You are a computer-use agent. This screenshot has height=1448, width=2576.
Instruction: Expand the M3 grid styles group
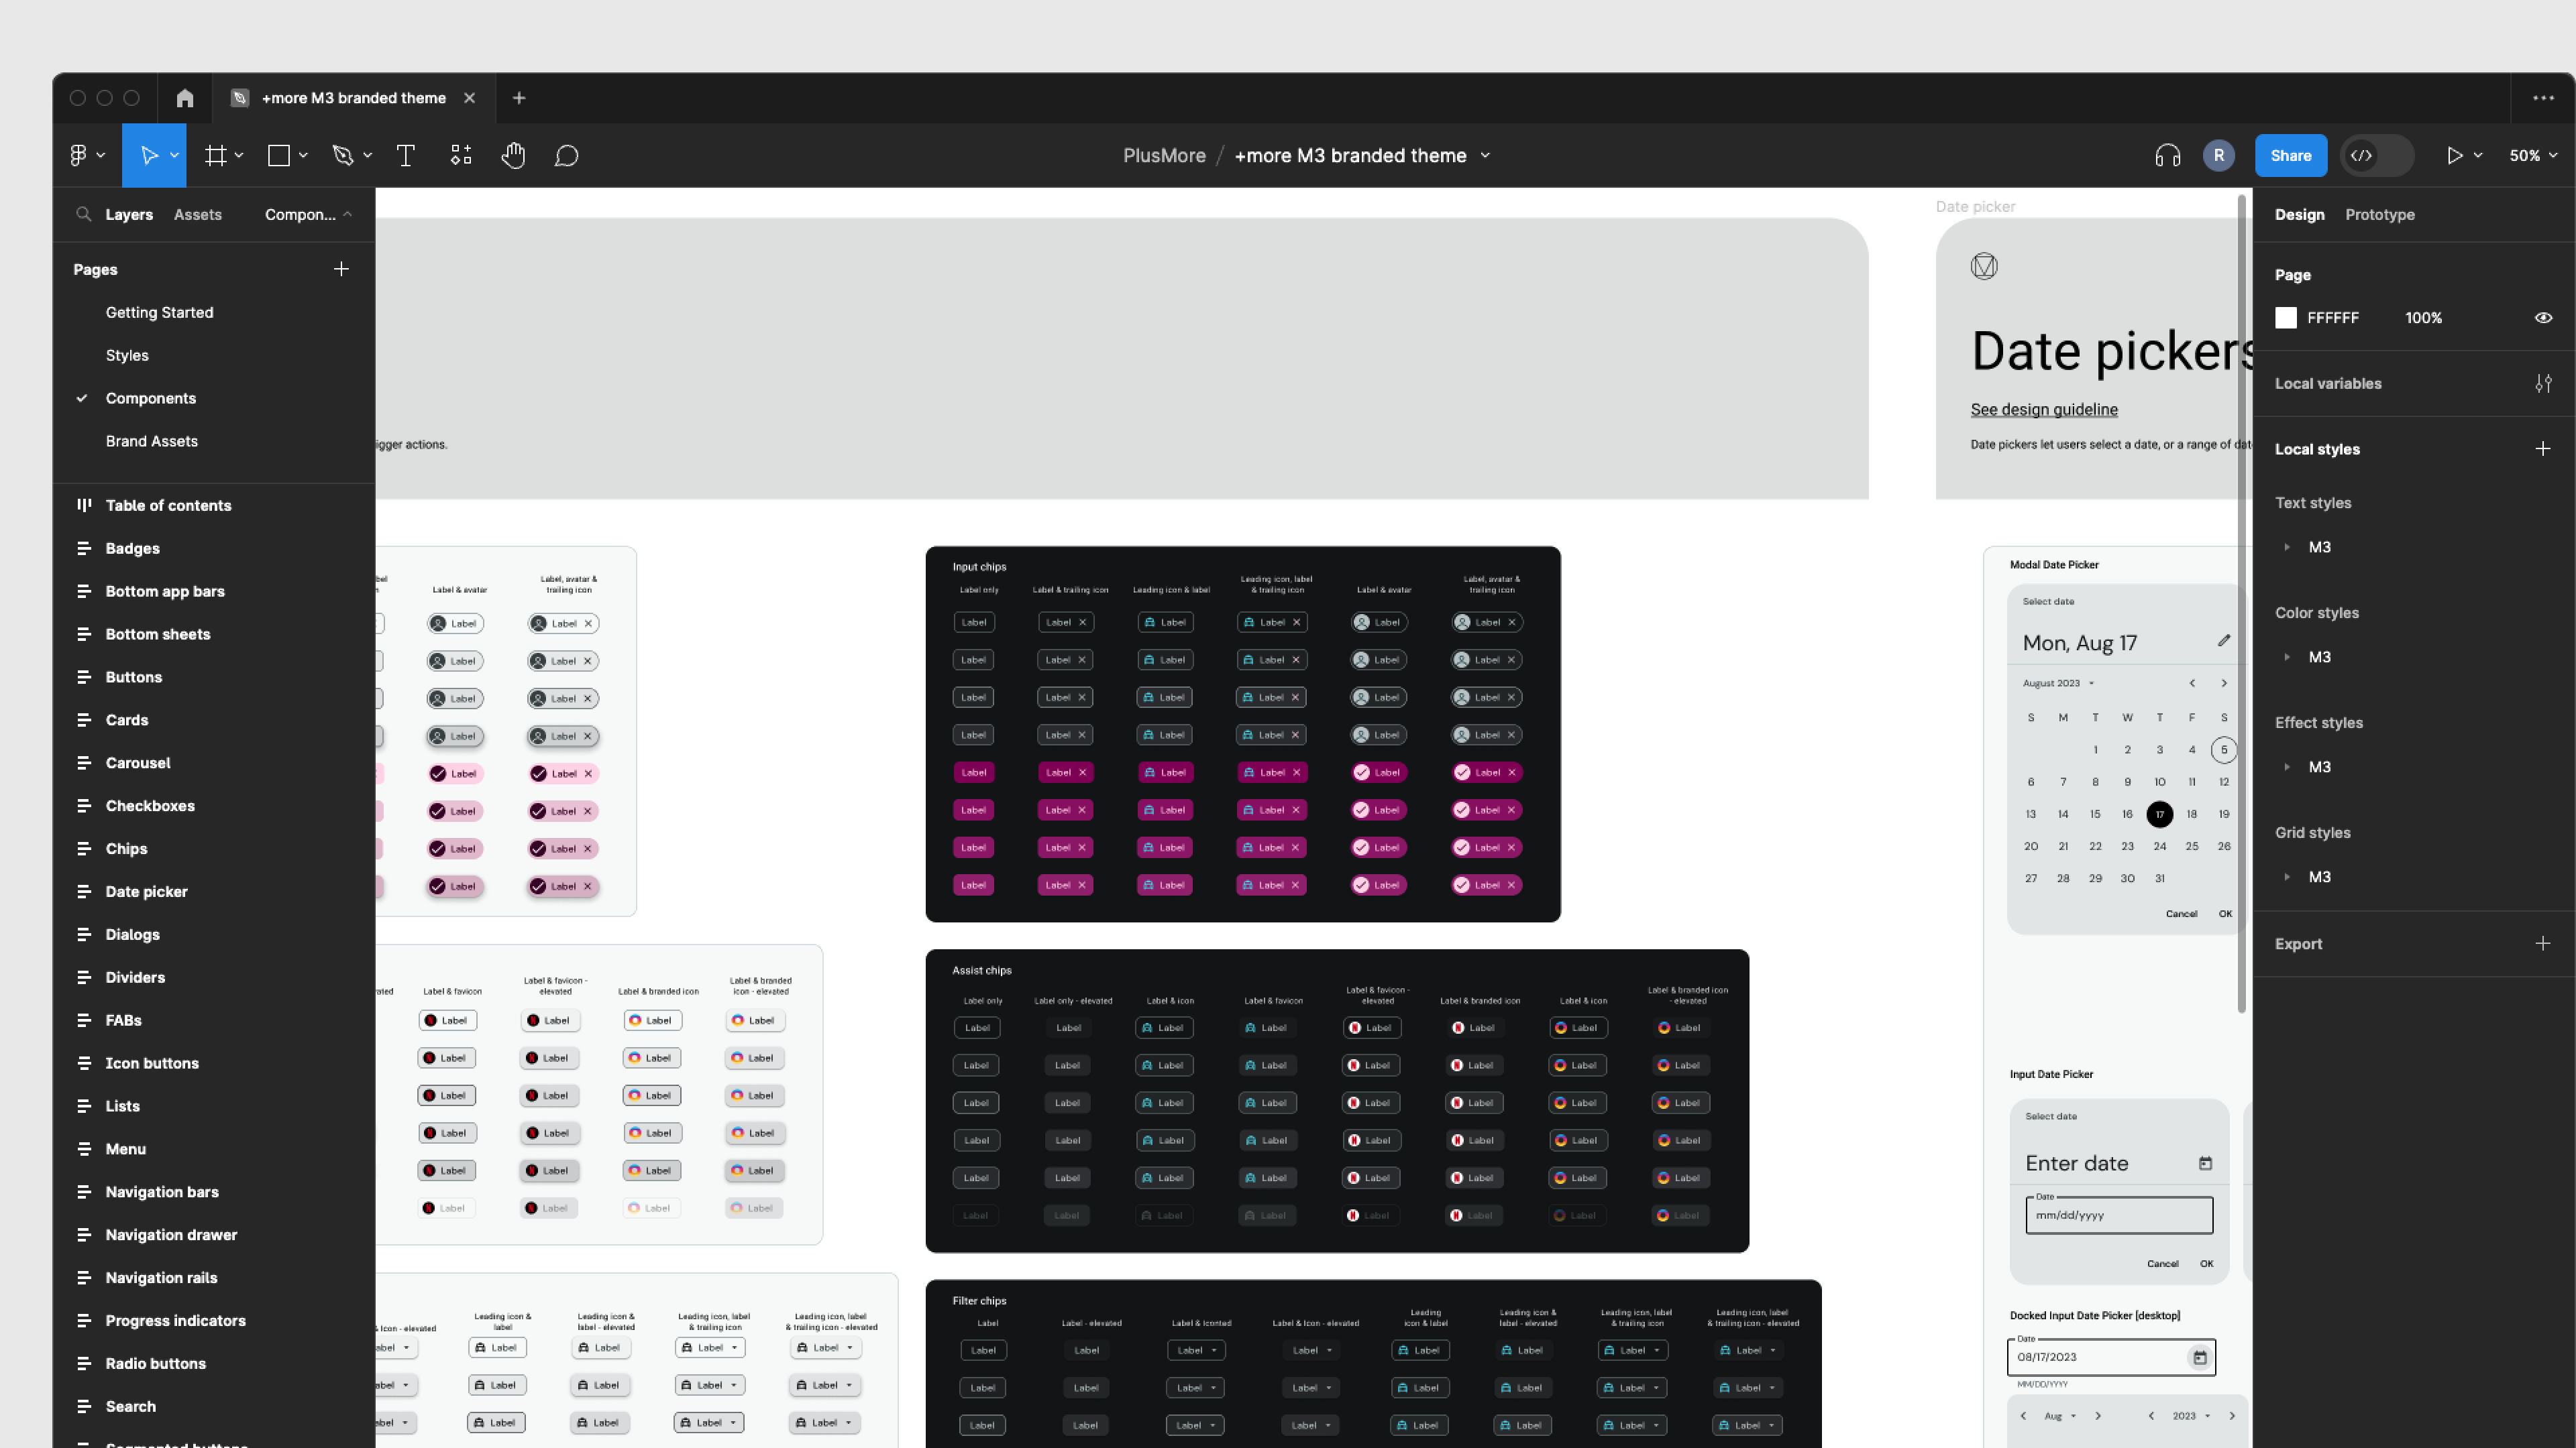click(x=2288, y=877)
